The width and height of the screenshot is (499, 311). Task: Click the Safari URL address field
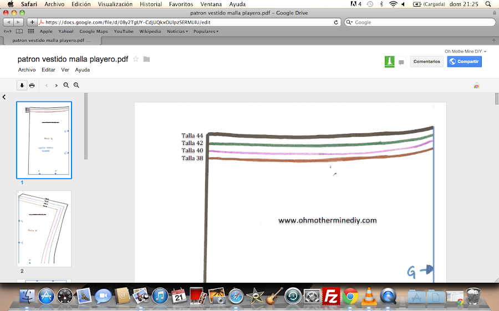click(x=188, y=22)
